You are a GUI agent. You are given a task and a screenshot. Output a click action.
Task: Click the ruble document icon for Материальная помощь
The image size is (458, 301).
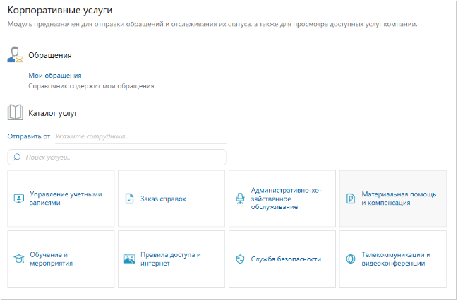350,199
